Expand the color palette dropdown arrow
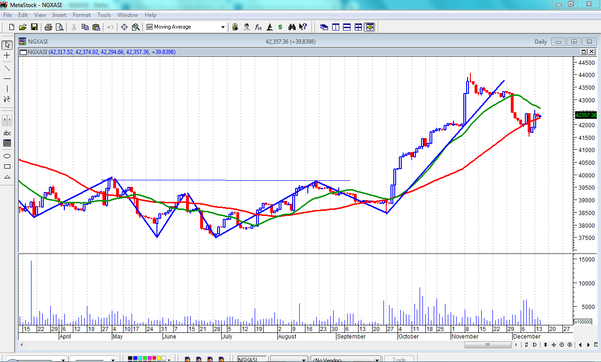601x362 pixels. tap(169, 359)
